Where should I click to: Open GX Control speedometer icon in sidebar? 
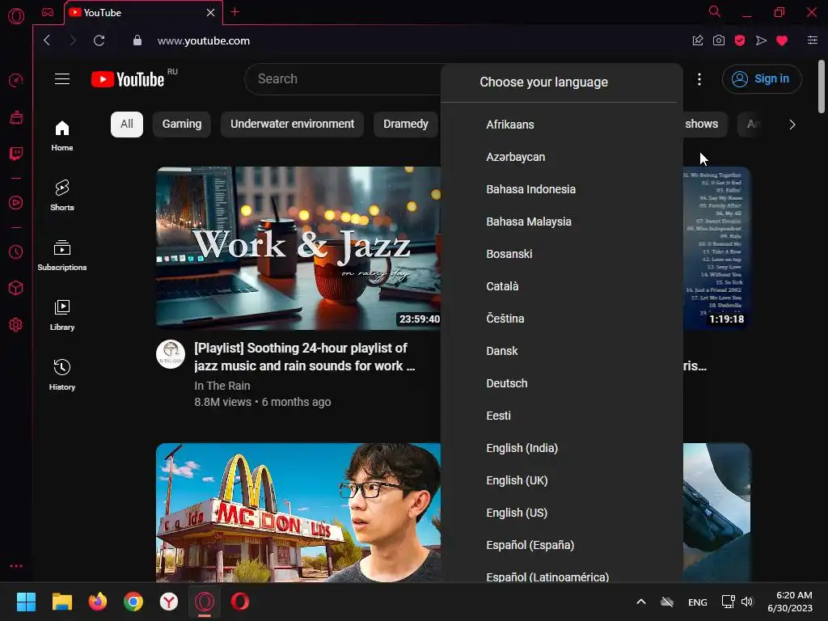coord(16,80)
